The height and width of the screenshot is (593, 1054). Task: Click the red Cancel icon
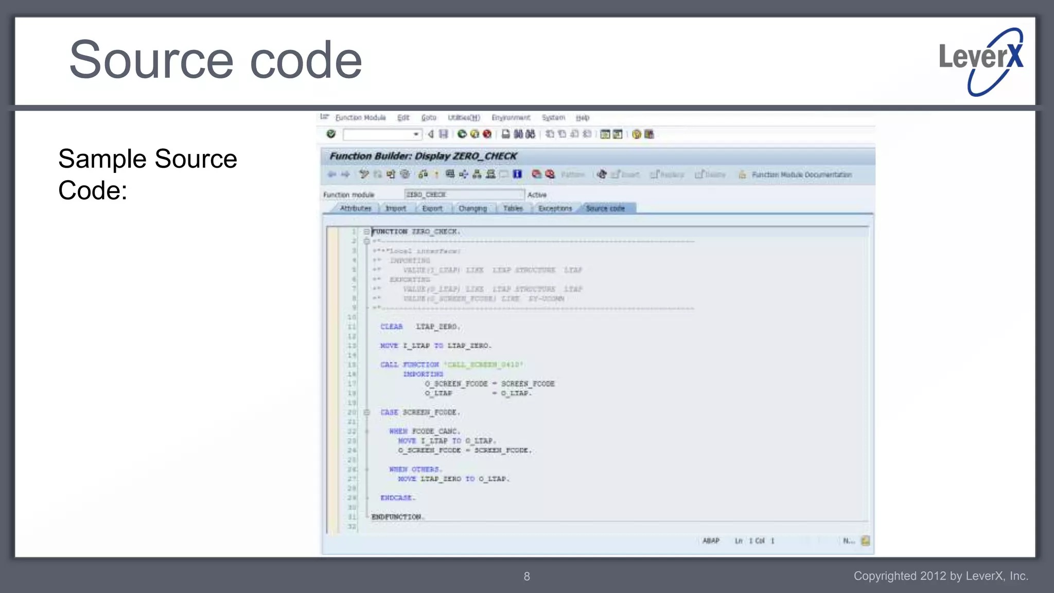[487, 134]
